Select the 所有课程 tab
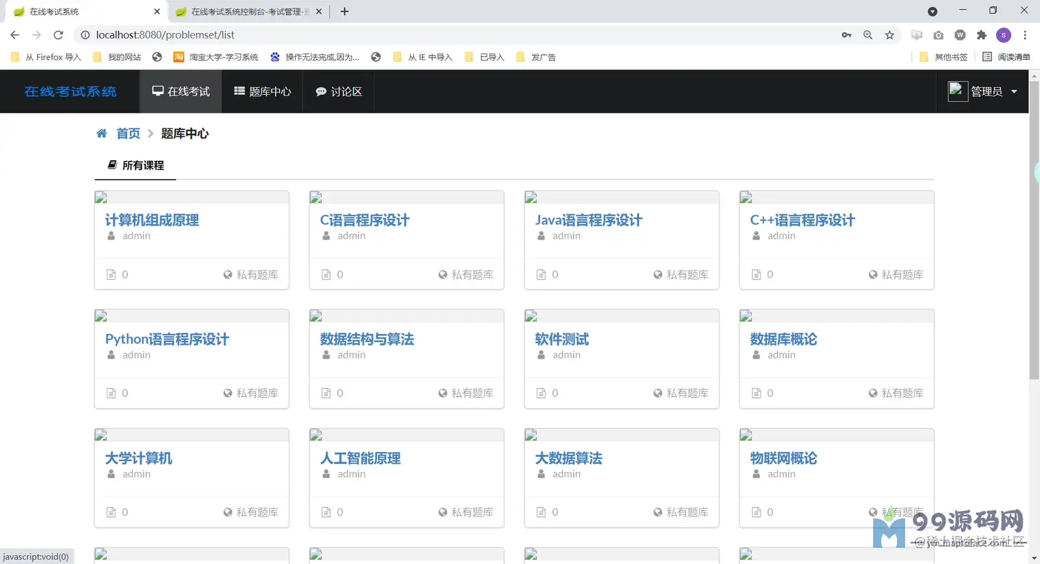Screen dimensions: 1040x564 136,165
